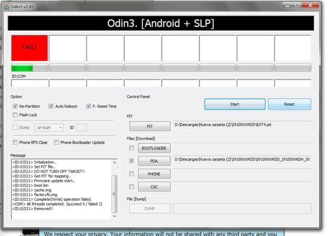
Task: Click message log scroll-down arrow
Action: point(114,216)
